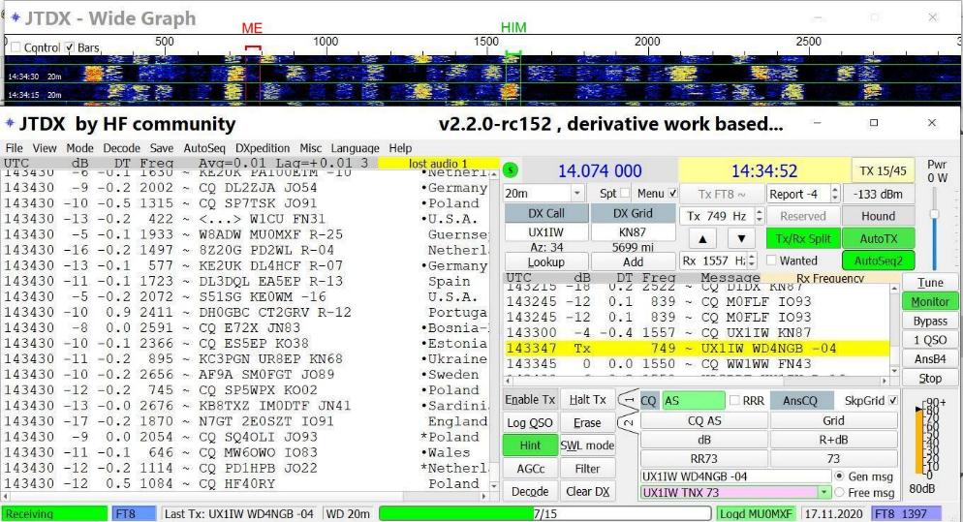Screen dimensions: 963x522
Task: Toggle the Control checkbox in Wide Graph
Action: click(x=16, y=47)
